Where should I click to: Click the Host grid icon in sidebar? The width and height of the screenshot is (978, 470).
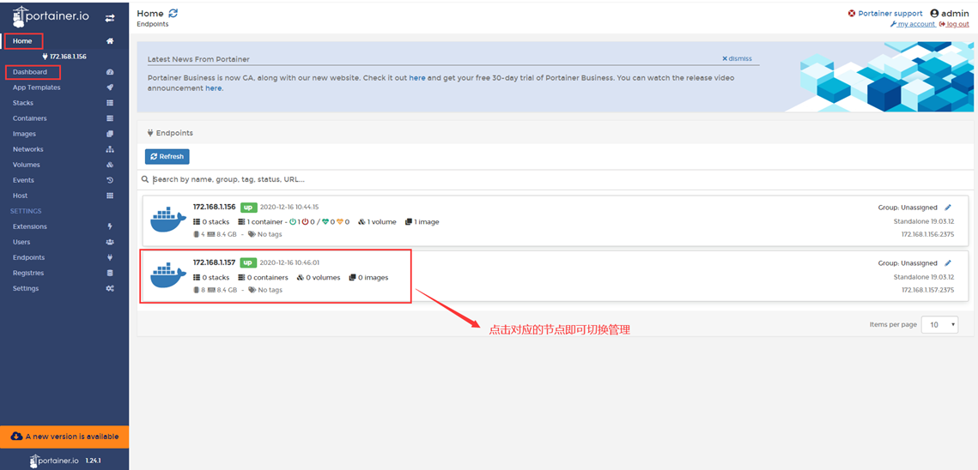[x=110, y=196]
